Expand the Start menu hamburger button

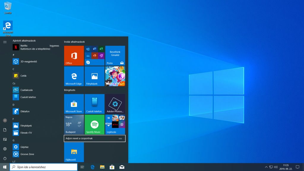click(5, 42)
